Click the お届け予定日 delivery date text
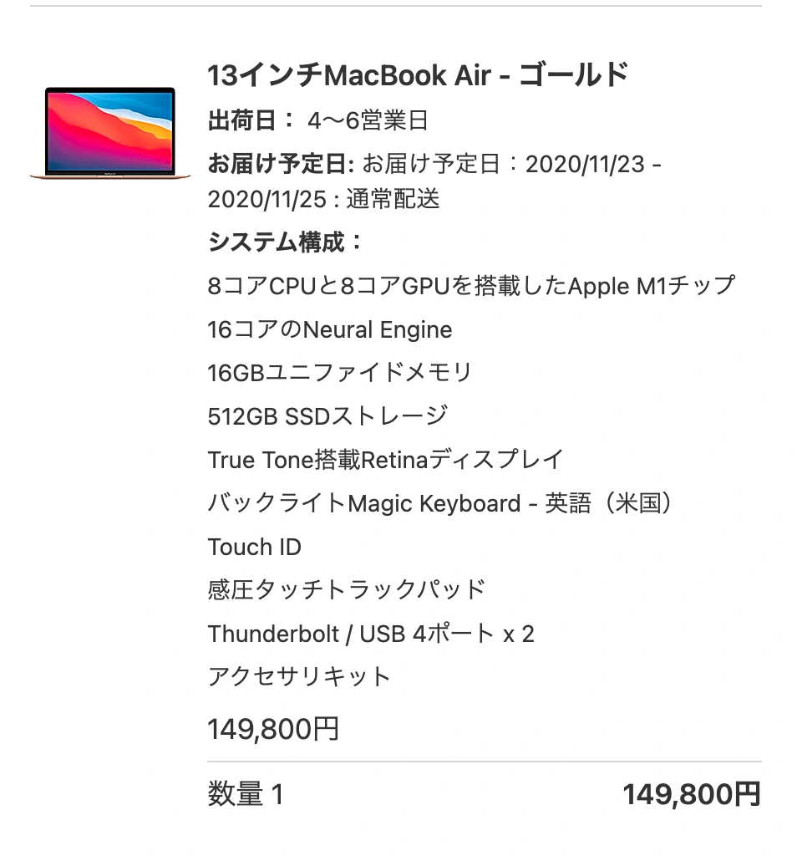Screen dimensions: 797x856 [x=434, y=164]
